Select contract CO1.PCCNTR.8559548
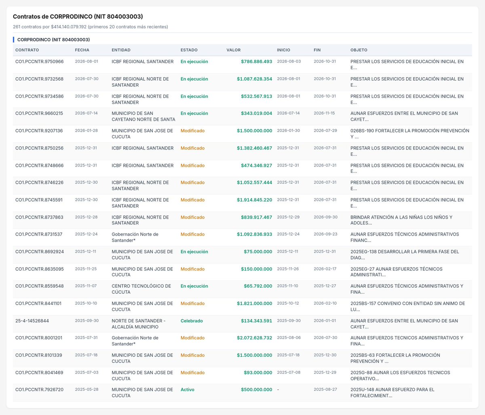485x415 pixels. 40,286
